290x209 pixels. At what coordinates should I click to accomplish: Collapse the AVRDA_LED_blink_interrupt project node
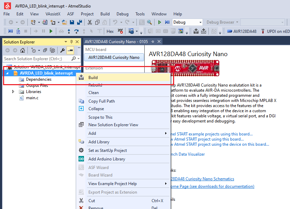point(8,73)
